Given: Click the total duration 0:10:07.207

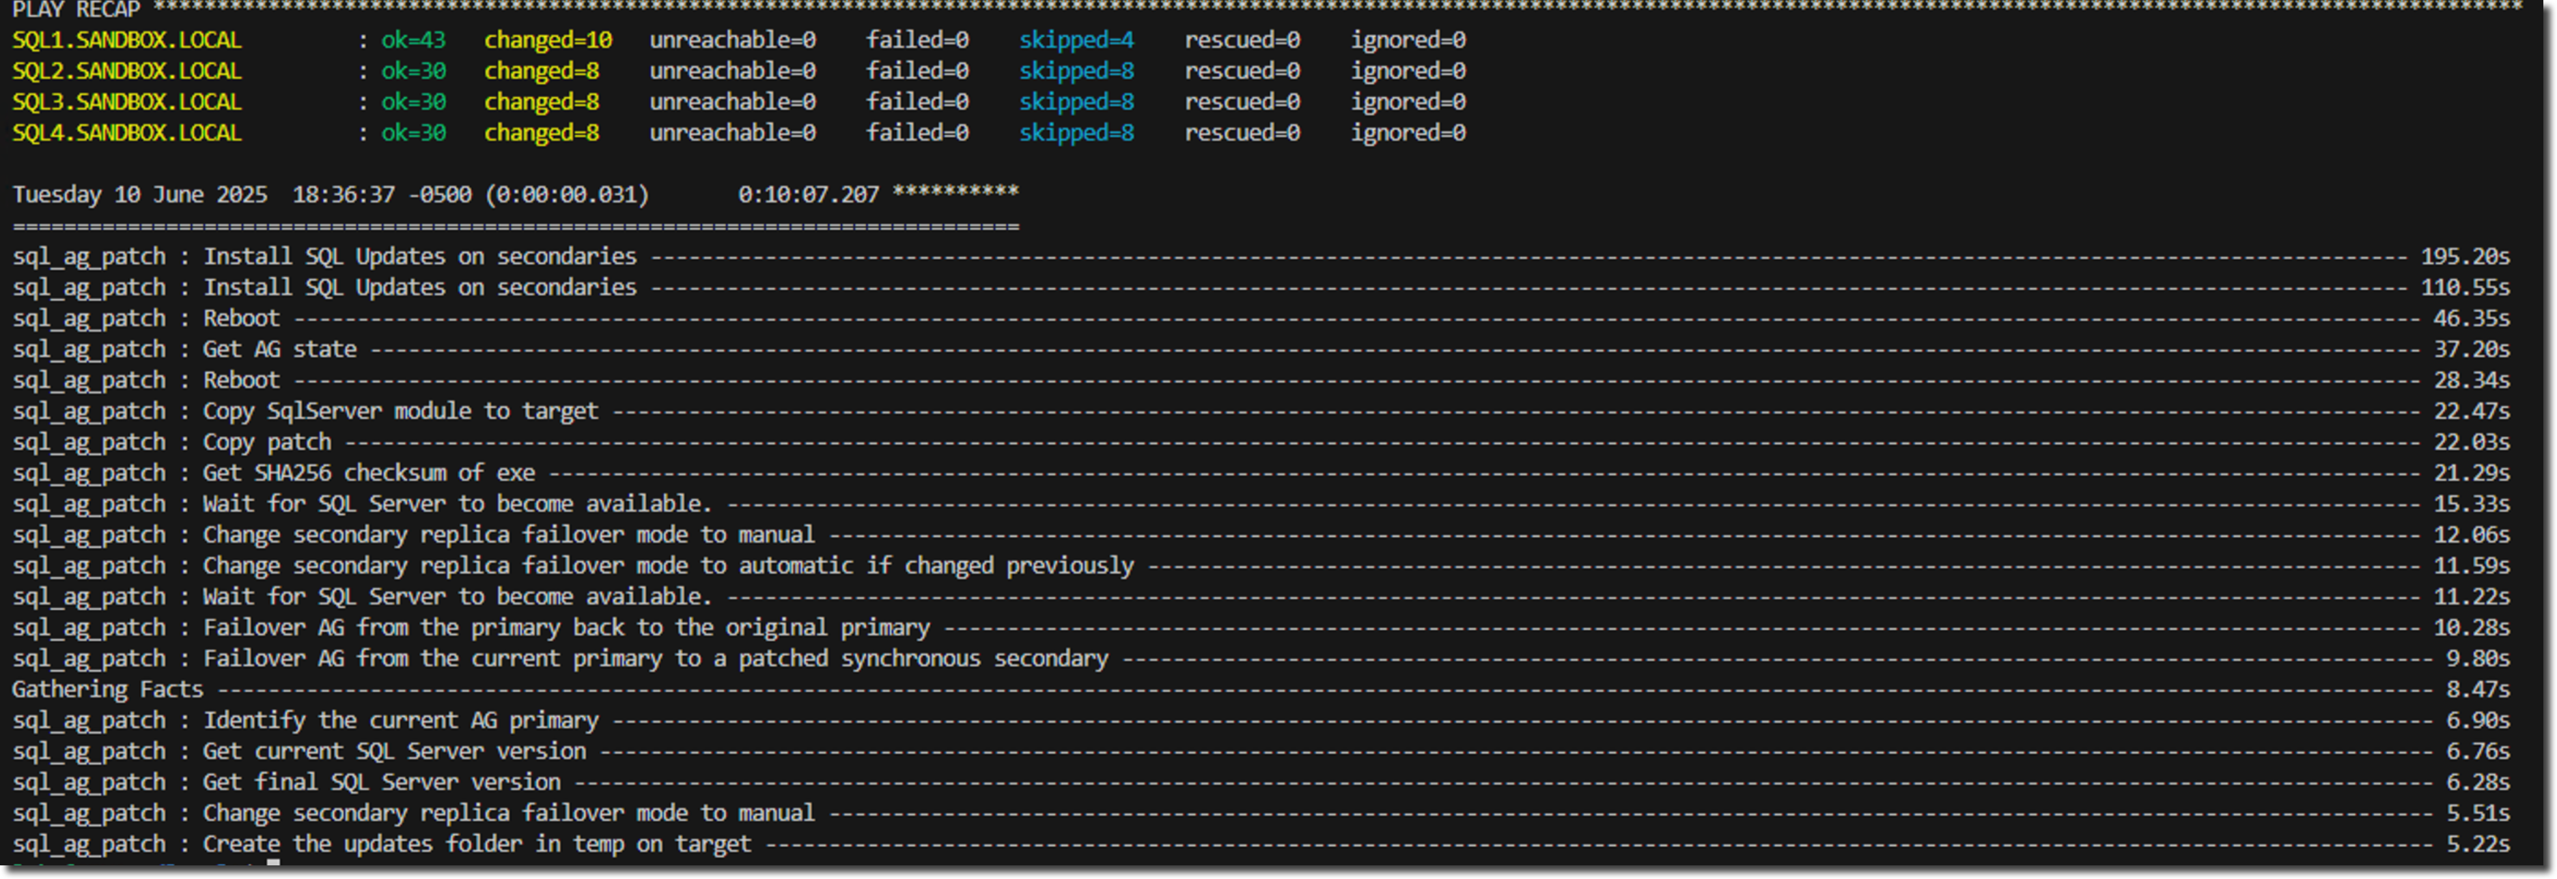Looking at the screenshot, I should click(x=808, y=194).
